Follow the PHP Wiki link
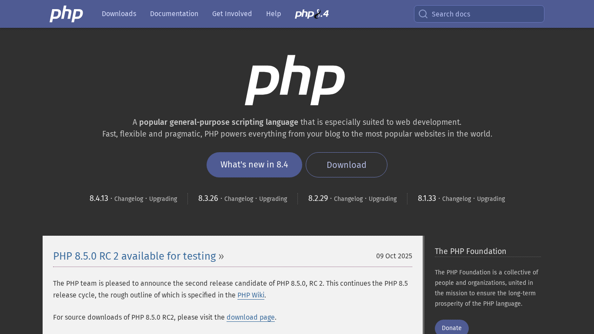 (251, 295)
